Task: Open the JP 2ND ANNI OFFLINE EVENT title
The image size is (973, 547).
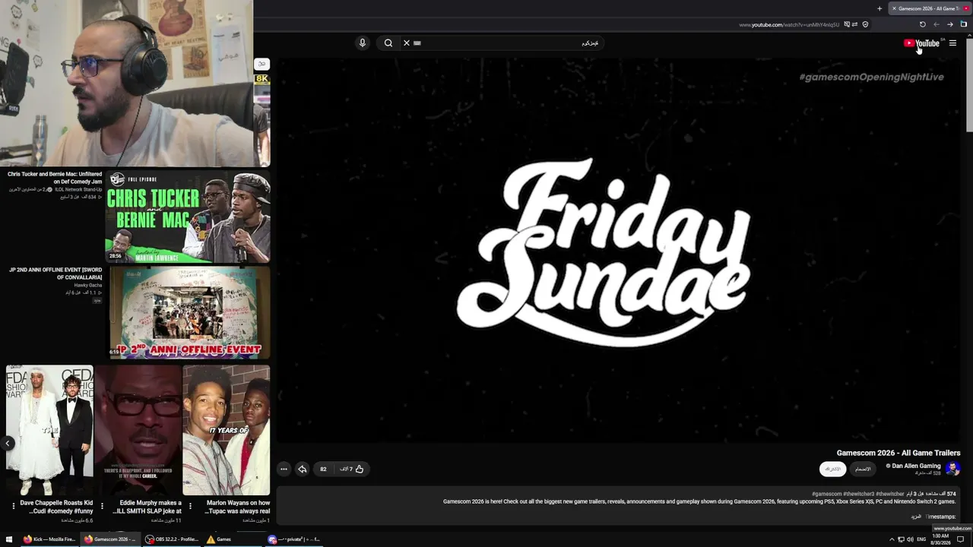Action: 55,273
